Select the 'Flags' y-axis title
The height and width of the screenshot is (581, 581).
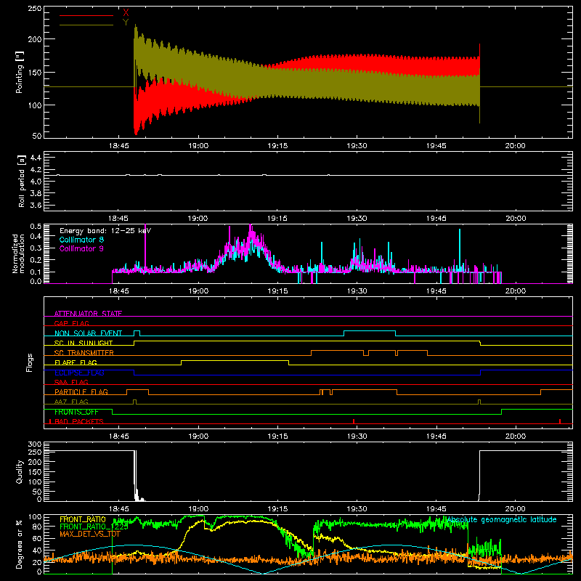29,362
